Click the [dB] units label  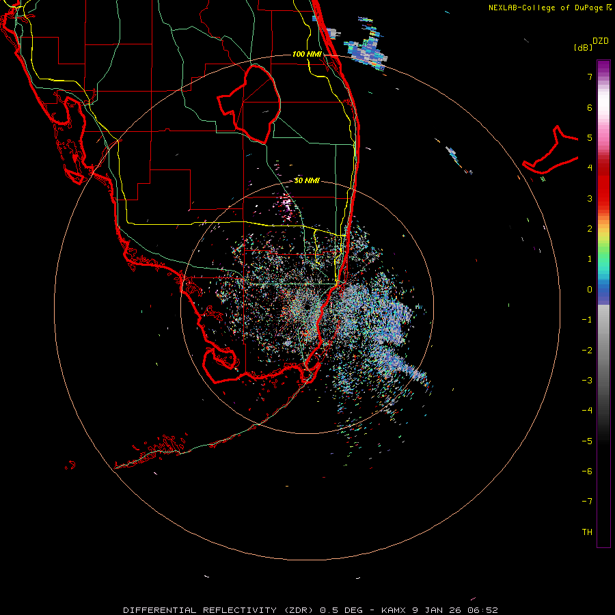(583, 47)
